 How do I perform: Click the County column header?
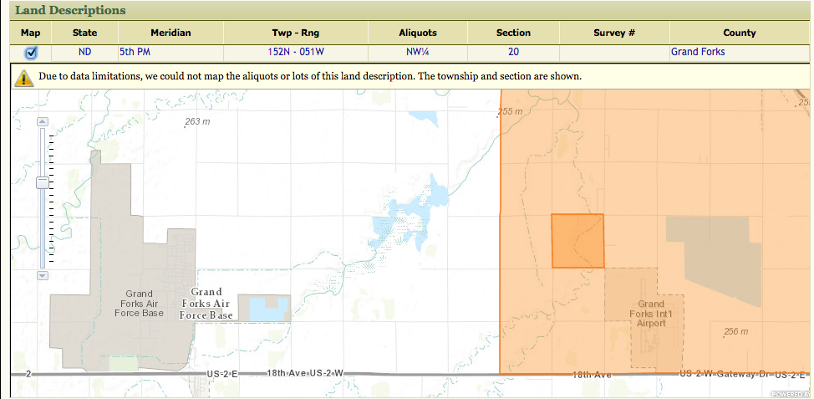[740, 33]
